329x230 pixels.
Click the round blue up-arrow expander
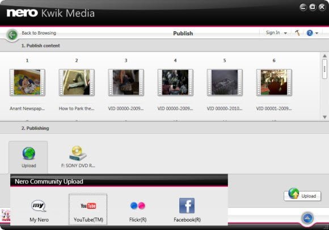pyautogui.click(x=307, y=218)
